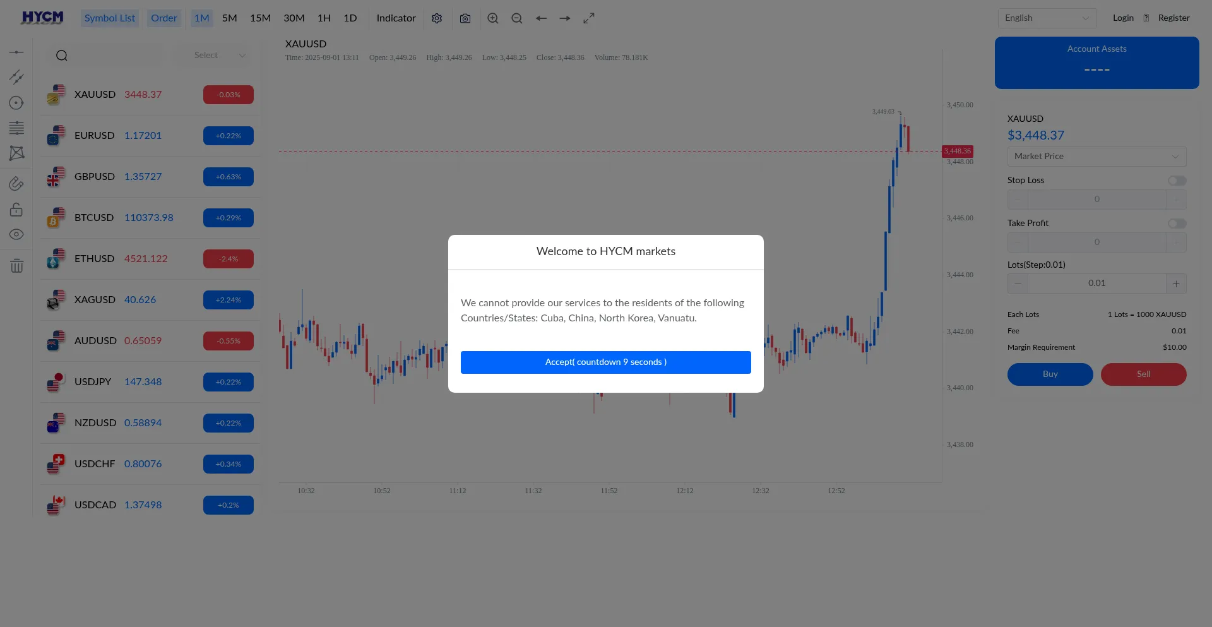
Task: Click the magnet mode icon
Action: pos(16,184)
